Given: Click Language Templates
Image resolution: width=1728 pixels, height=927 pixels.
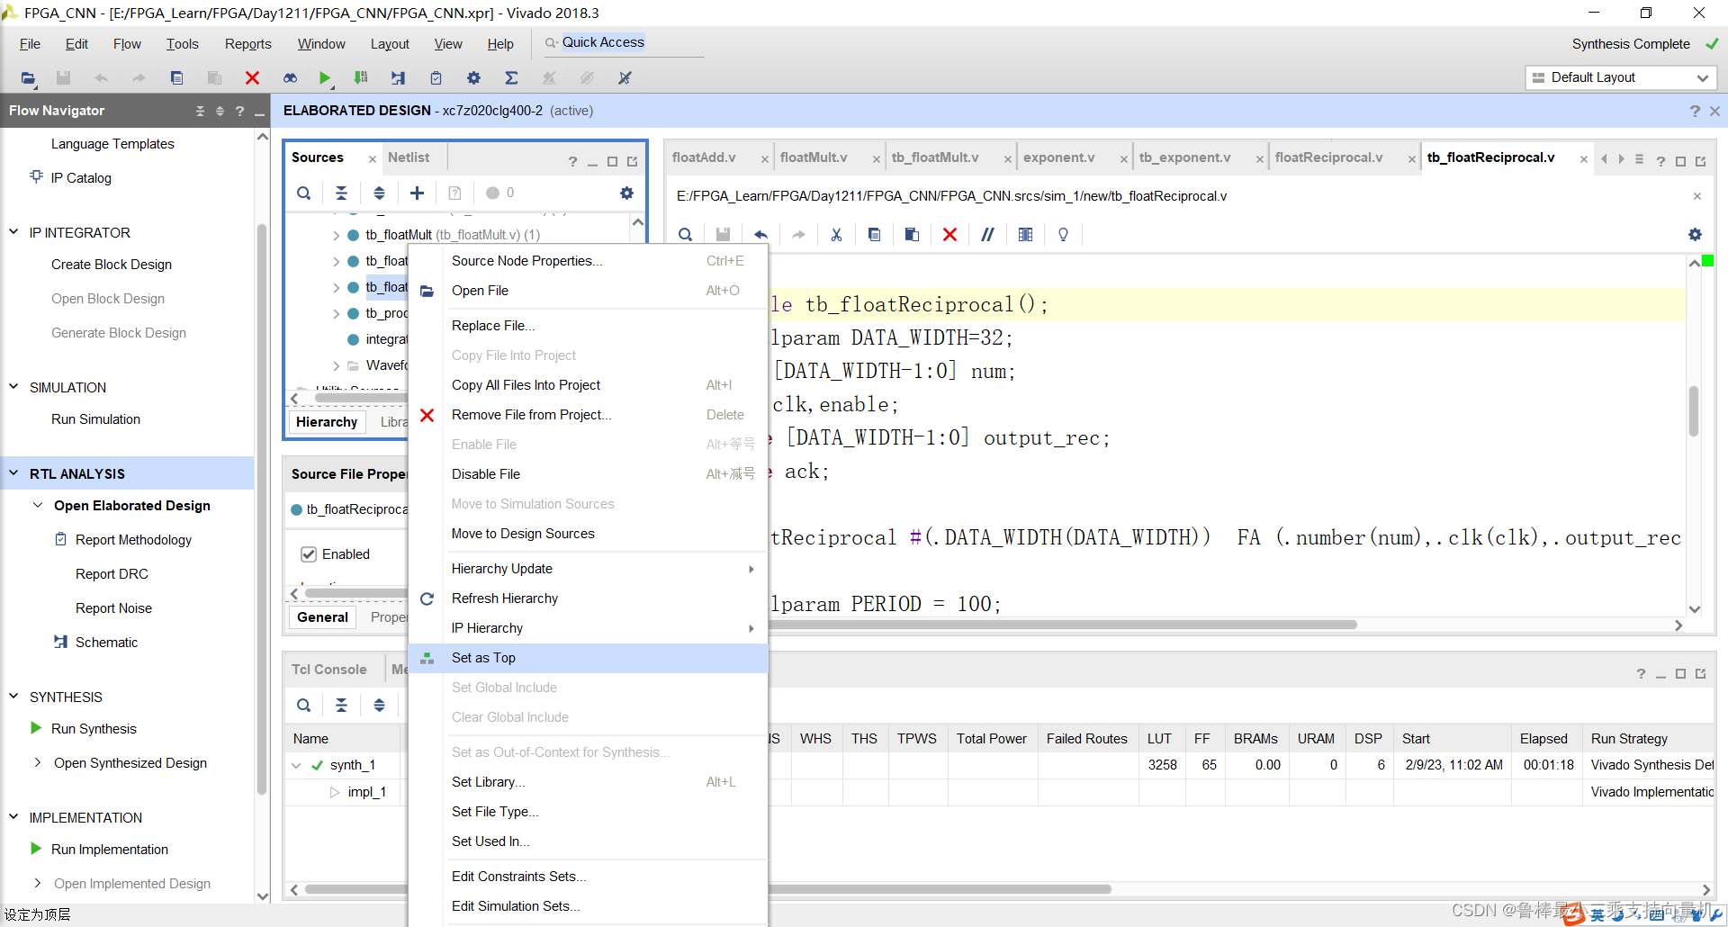Looking at the screenshot, I should pyautogui.click(x=112, y=144).
